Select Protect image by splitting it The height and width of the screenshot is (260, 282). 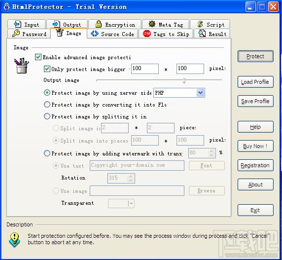coord(47,116)
